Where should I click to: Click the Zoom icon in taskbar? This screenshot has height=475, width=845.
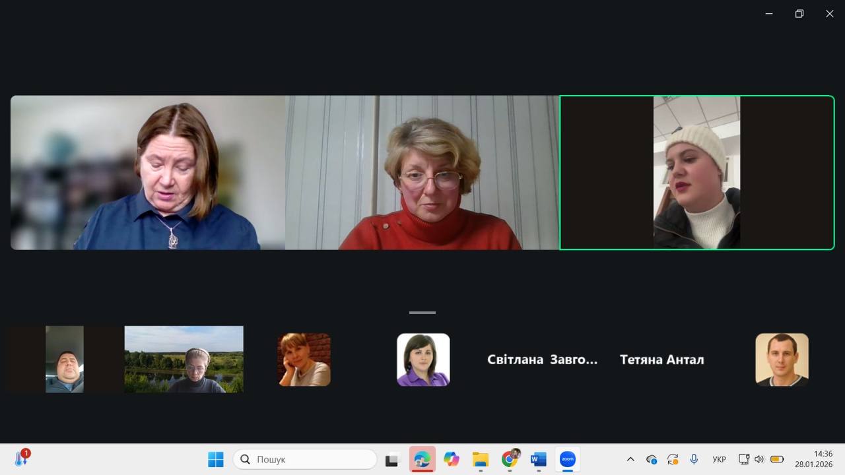567,459
